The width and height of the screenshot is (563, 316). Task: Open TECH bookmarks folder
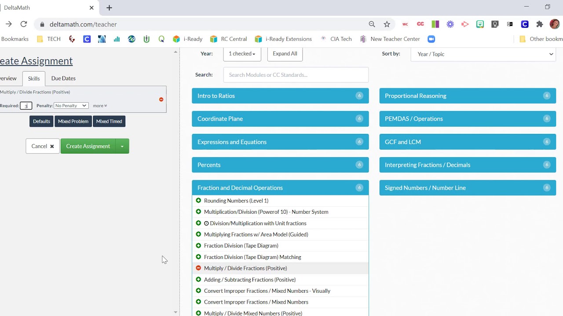(49, 39)
